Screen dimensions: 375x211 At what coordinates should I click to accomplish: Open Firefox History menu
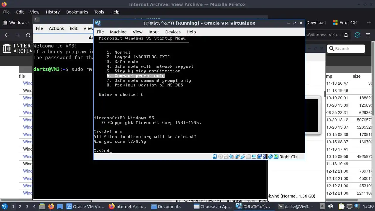(x=53, y=12)
